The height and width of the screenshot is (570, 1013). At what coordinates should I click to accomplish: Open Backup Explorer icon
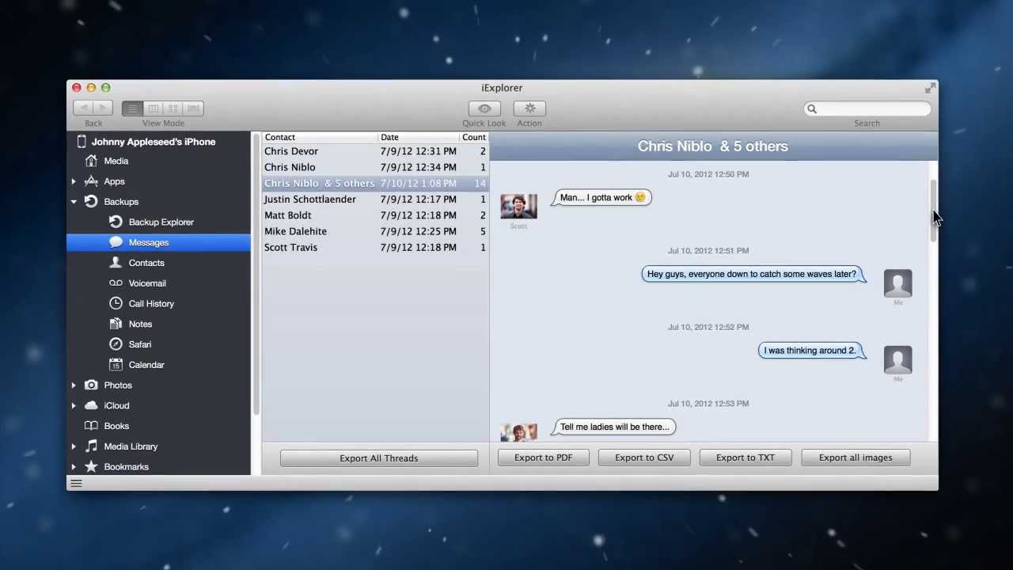tap(116, 222)
